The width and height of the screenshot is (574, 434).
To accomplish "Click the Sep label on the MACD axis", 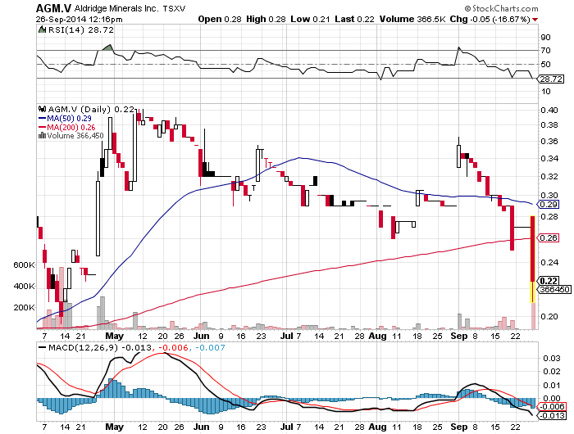I will point(459,427).
